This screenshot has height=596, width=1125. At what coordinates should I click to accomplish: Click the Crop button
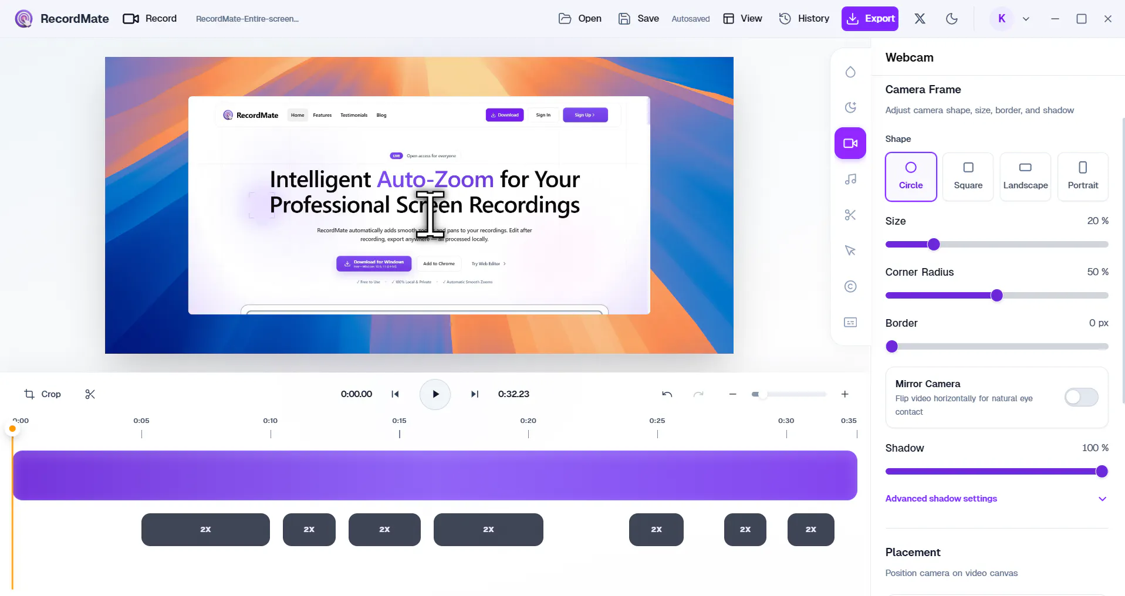(x=42, y=394)
